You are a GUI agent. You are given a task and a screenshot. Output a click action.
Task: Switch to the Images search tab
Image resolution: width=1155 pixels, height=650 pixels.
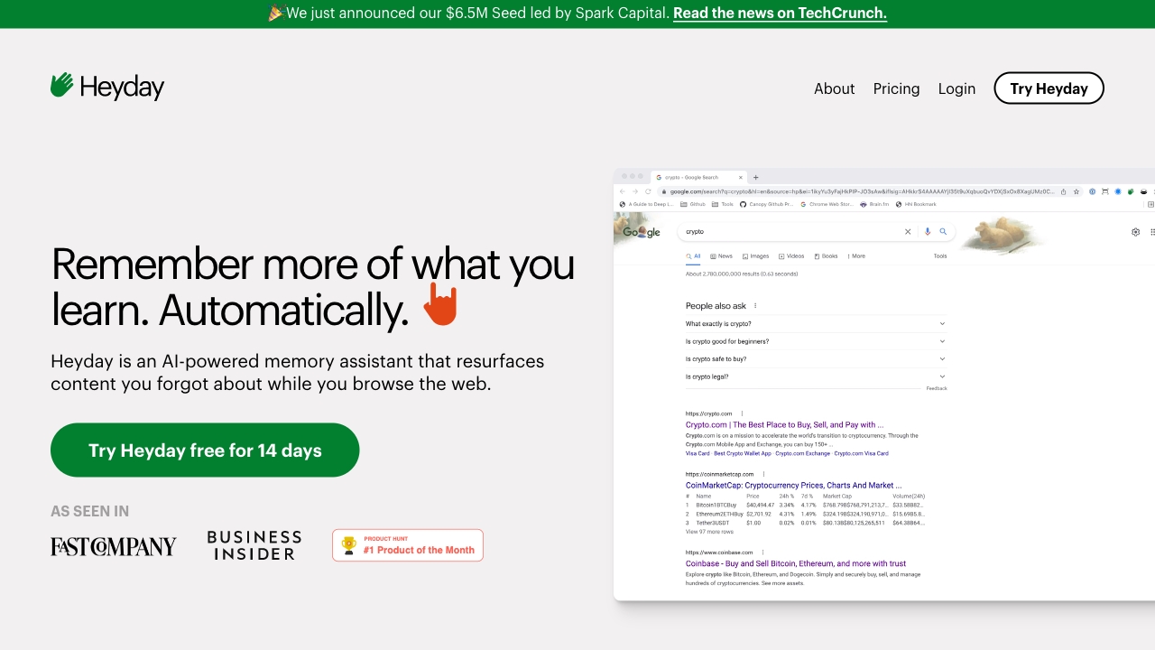(755, 256)
